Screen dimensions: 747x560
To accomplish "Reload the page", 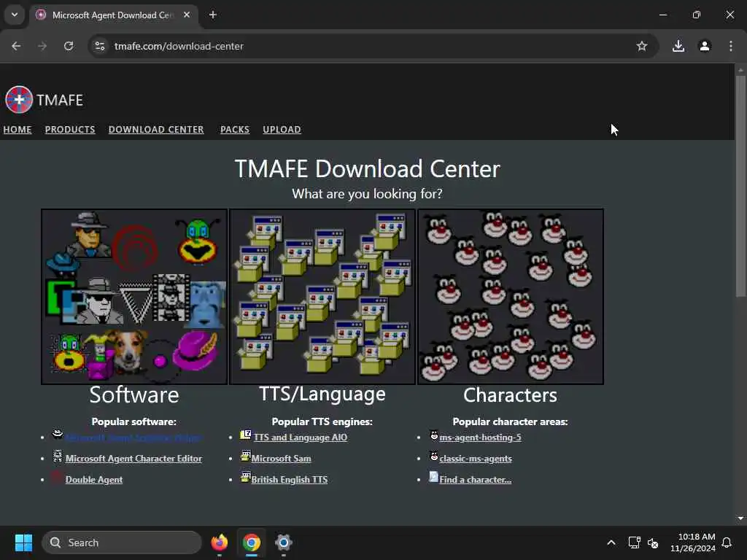I will pos(69,46).
